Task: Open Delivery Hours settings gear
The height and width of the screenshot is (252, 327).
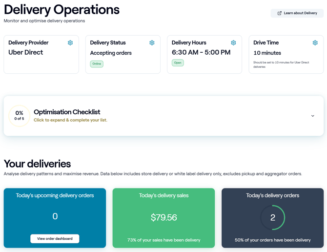Action: coord(233,43)
